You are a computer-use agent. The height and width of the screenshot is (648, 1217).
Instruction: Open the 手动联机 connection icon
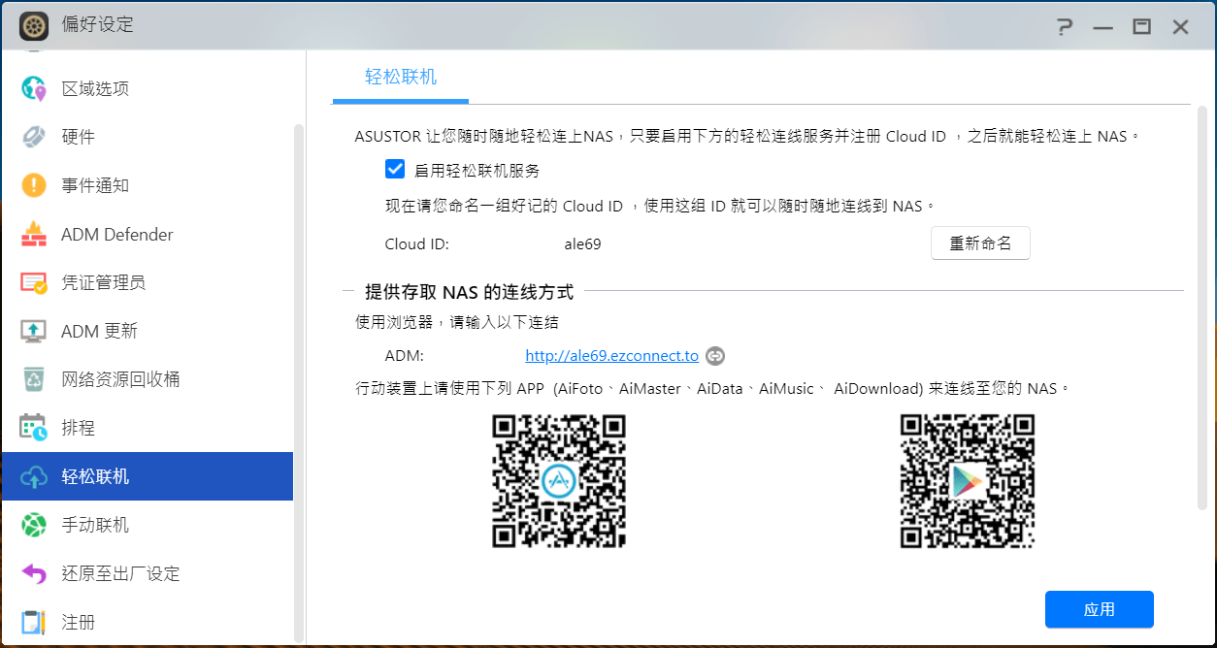click(32, 525)
